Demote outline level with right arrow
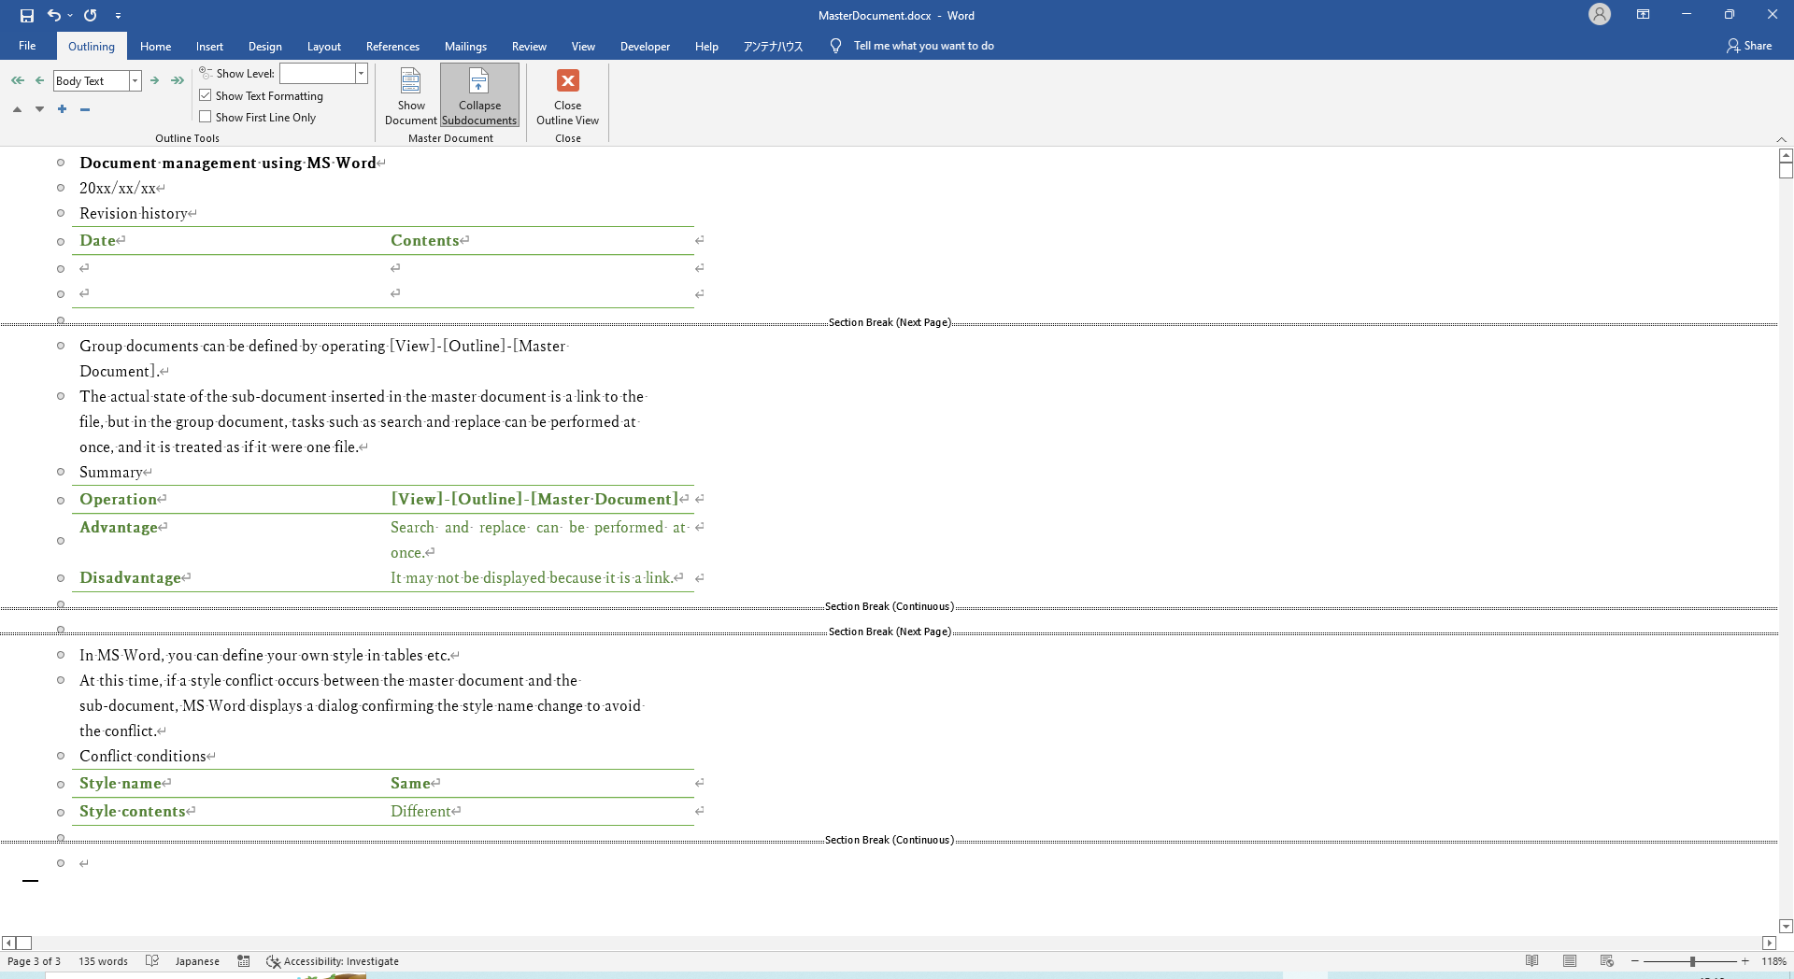Viewport: 1794px width, 979px height. (x=155, y=80)
